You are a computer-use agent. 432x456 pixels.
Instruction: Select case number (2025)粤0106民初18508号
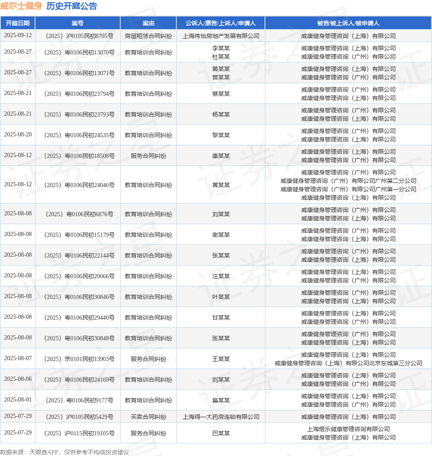(x=79, y=156)
